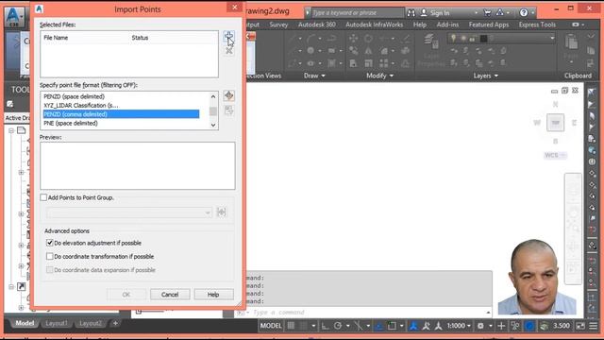604x340 pixels.
Task: Open the Add-ins ribbon tab
Action: (447, 25)
